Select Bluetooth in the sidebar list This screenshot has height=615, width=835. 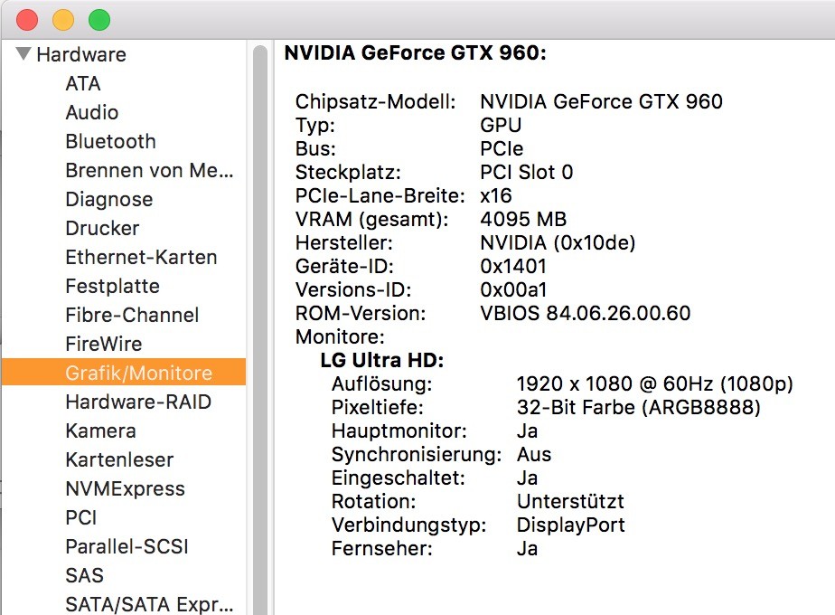tap(110, 141)
